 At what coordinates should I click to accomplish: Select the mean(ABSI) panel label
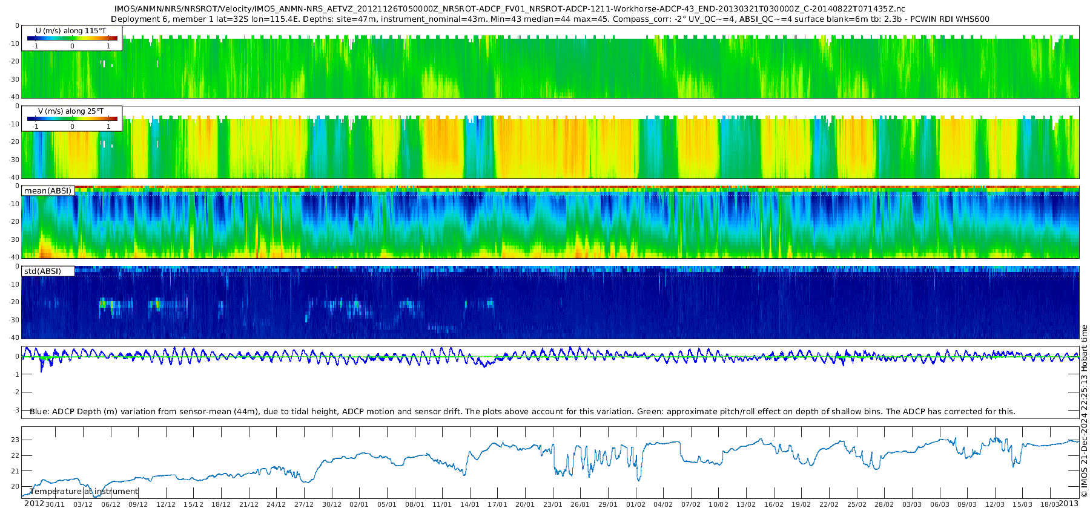48,190
